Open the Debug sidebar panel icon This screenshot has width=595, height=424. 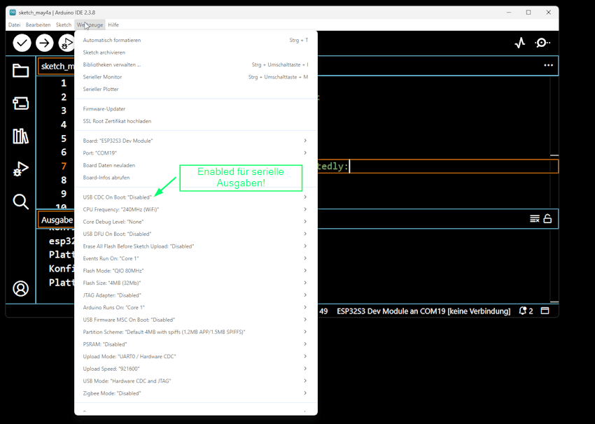click(x=20, y=169)
